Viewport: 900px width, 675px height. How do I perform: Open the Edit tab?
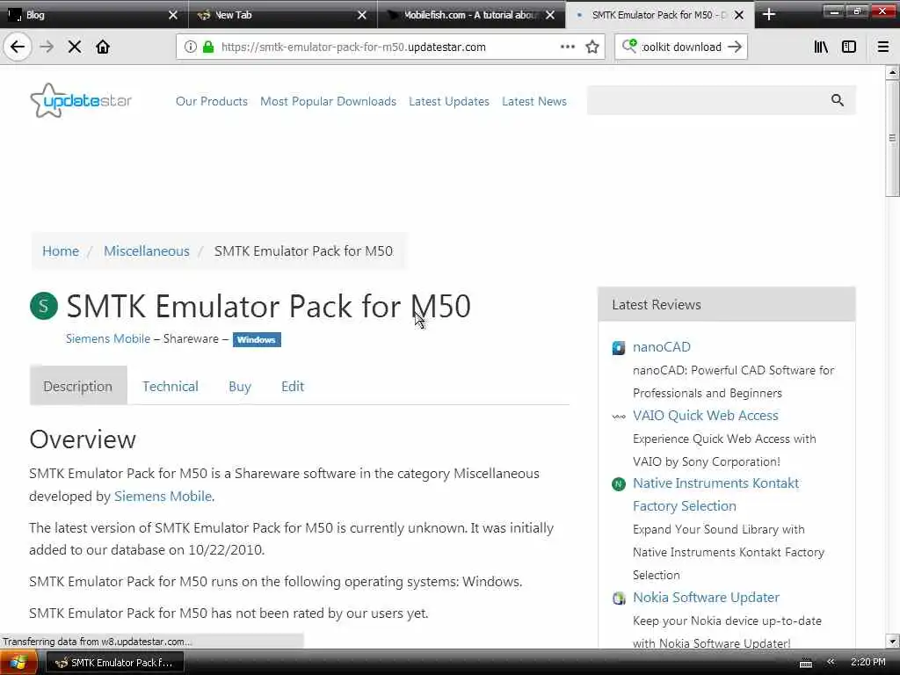293,387
